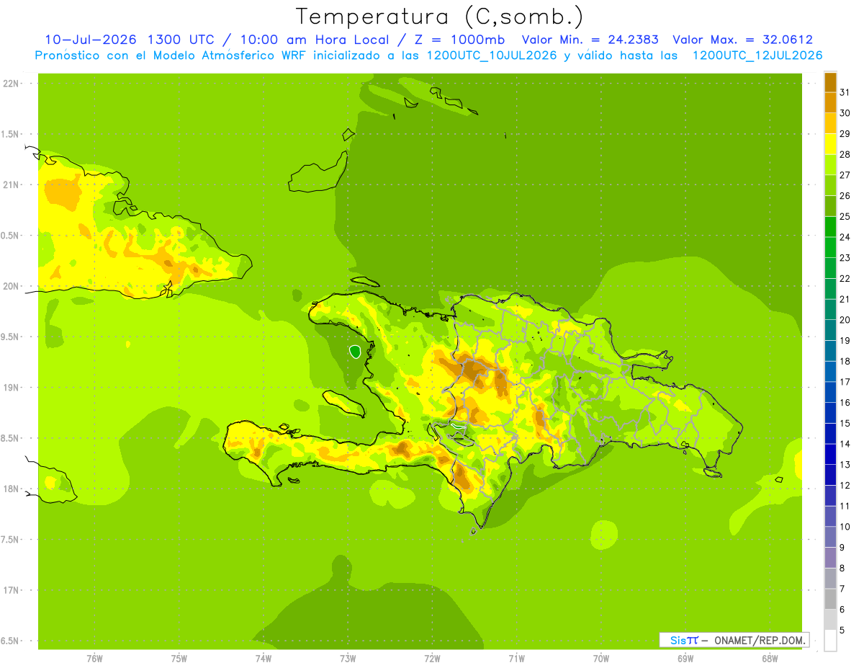Select the gray segment between 6 and 7

pos(830,600)
